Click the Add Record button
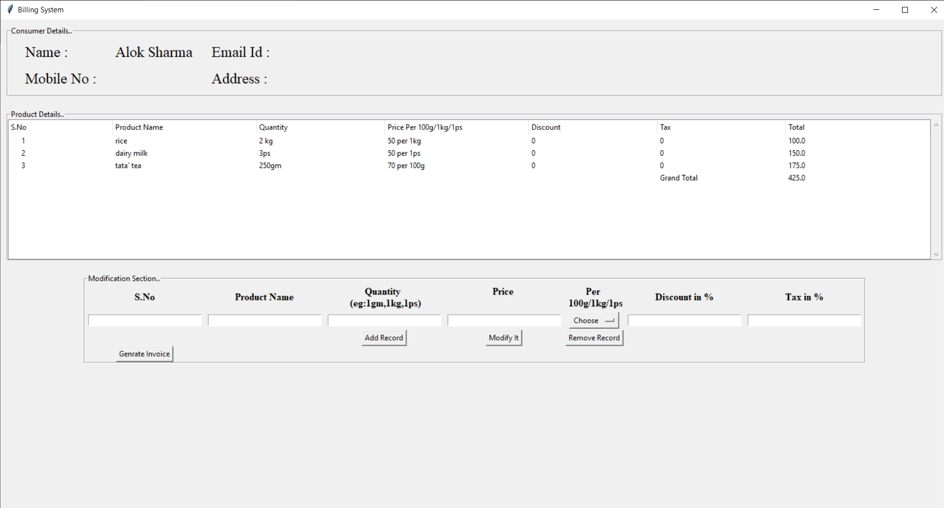The height and width of the screenshot is (508, 944). point(383,338)
